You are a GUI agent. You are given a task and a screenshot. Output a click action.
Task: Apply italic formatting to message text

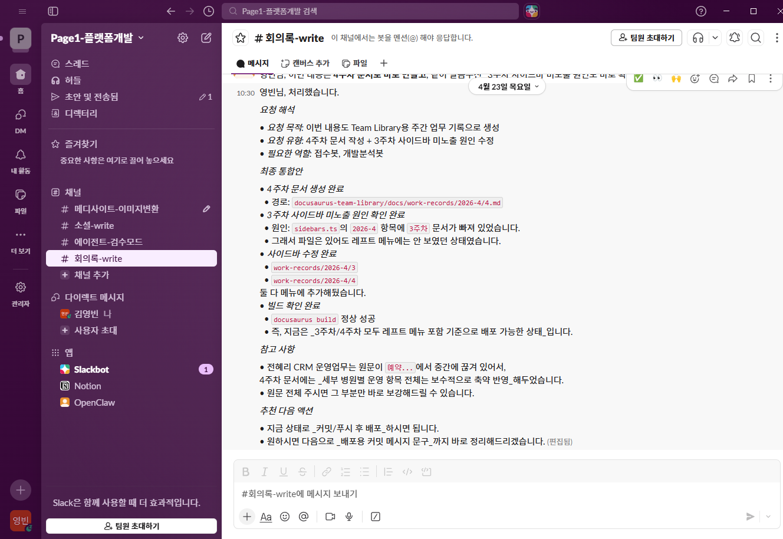[264, 471]
